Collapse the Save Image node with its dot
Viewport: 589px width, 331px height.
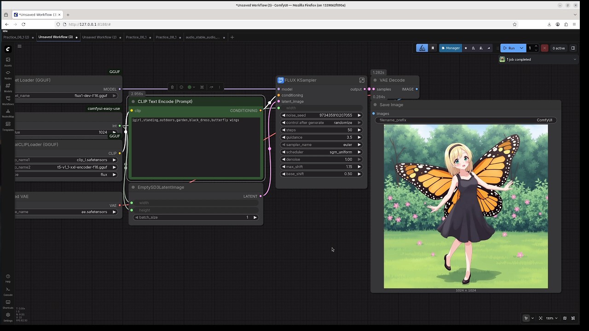pyautogui.click(x=375, y=105)
